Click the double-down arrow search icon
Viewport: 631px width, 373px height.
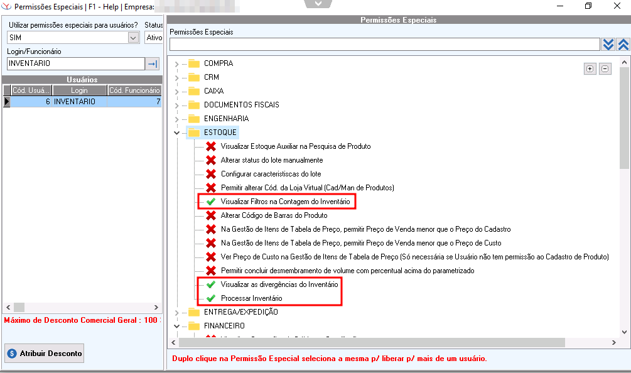click(608, 44)
